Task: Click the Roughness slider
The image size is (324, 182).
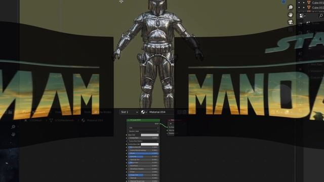Action: (x=143, y=163)
